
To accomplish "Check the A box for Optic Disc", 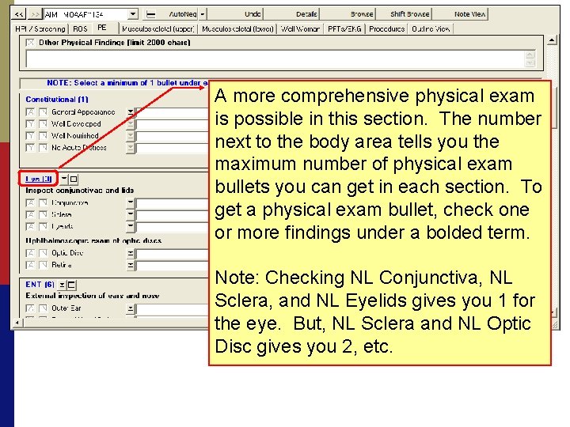I will click(x=31, y=253).
